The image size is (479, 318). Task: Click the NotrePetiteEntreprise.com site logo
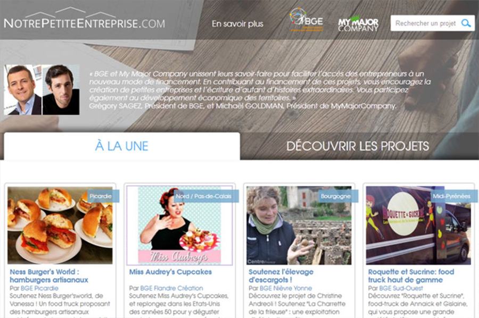[84, 19]
